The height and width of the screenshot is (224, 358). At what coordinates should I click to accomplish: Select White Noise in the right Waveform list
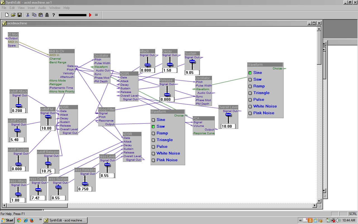point(263,106)
